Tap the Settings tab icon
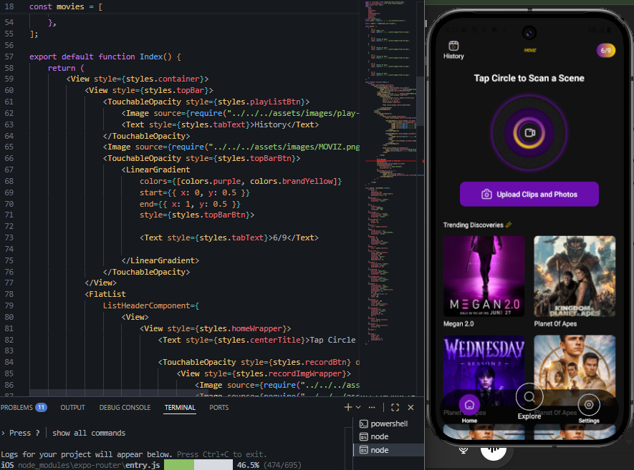The width and height of the screenshot is (634, 470). point(589,404)
